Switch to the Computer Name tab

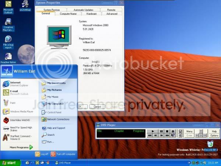click(x=68, y=14)
